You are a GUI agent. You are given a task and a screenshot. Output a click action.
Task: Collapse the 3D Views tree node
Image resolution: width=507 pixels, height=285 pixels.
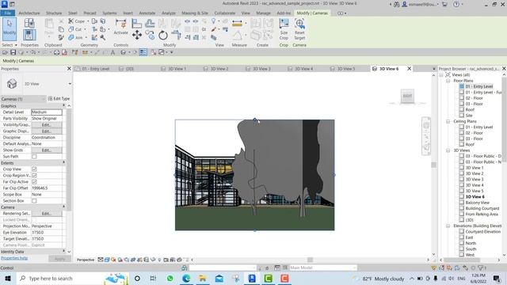point(448,150)
